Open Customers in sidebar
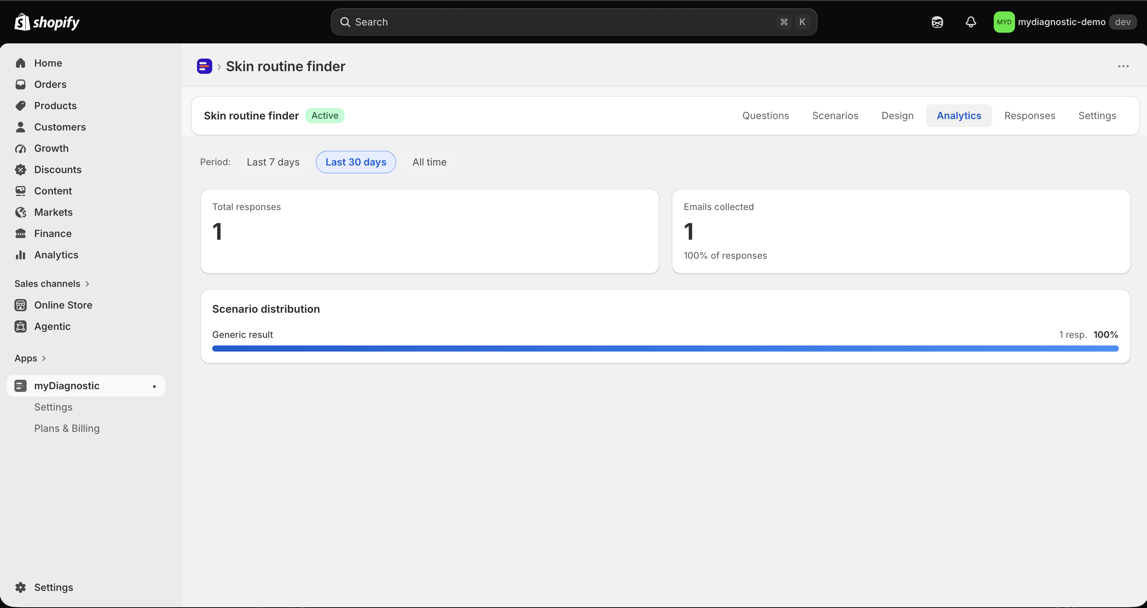 [86, 127]
